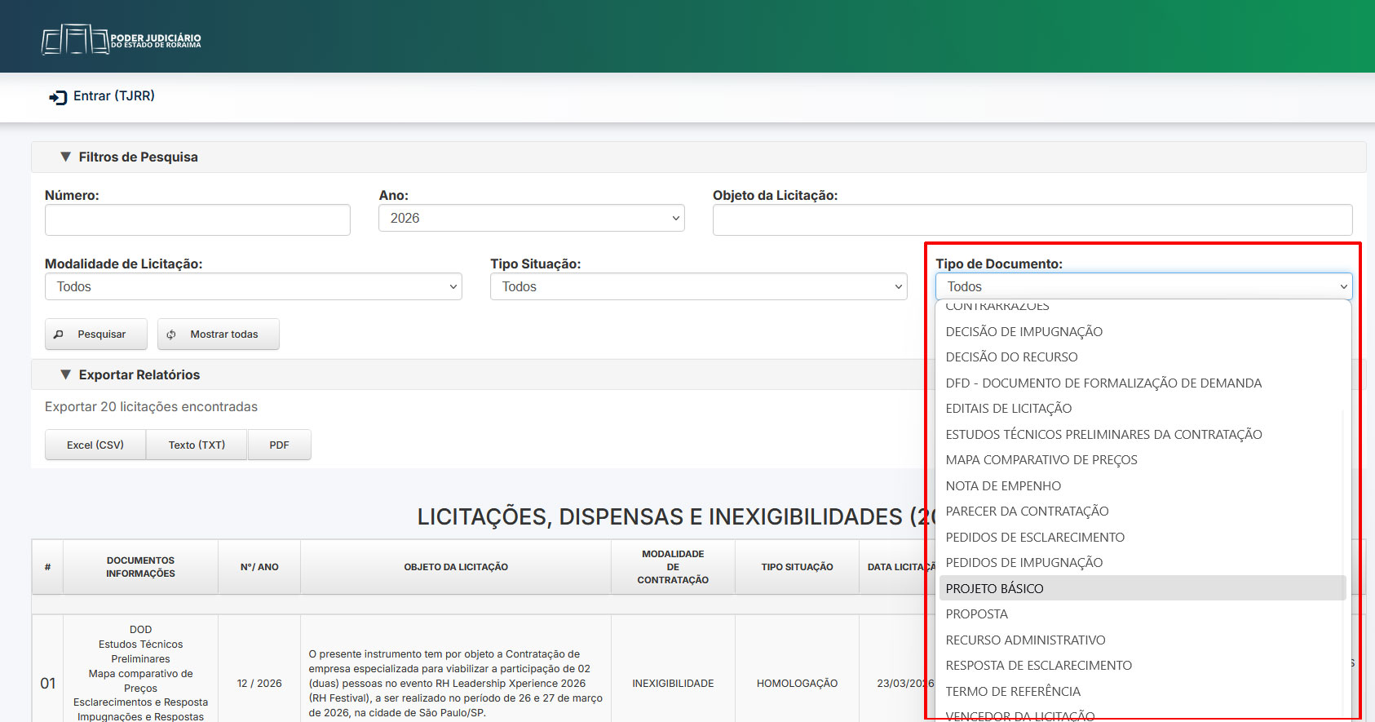
Task: Open the Modalidade de Licitação dropdown
Action: [253, 287]
